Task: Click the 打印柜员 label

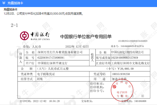Action: click(x=97, y=84)
